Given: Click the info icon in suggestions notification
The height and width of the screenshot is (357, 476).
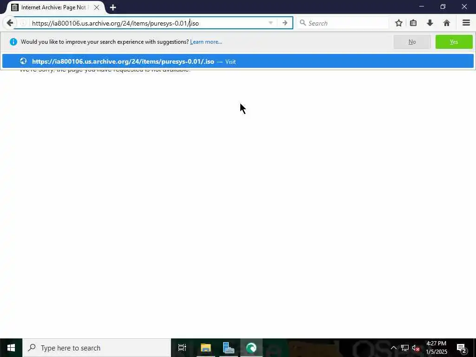Looking at the screenshot, I should tap(13, 42).
